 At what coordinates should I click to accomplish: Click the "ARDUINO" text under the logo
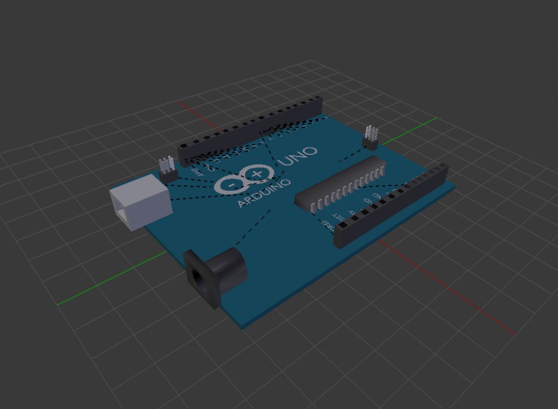pyautogui.click(x=264, y=193)
